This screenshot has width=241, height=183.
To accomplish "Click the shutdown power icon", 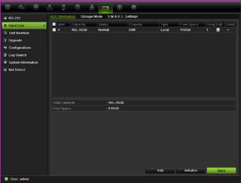I will tap(133, 7).
